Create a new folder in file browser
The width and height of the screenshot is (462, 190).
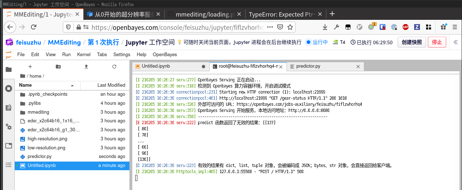(58, 67)
